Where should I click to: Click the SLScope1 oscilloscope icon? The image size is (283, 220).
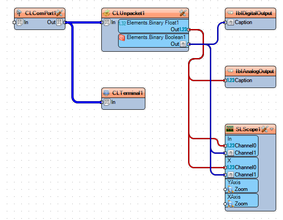pyautogui.click(x=230, y=129)
